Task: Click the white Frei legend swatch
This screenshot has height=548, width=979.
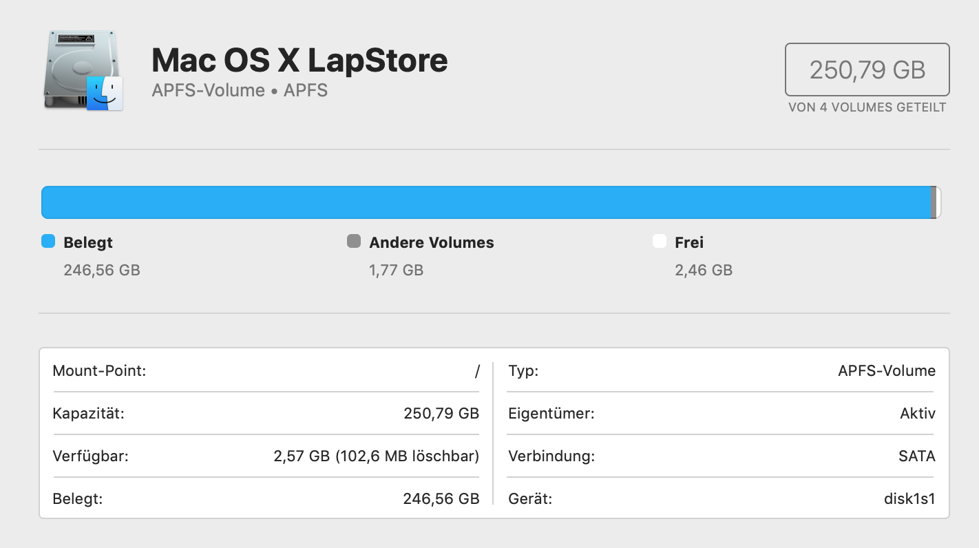Action: click(x=660, y=241)
